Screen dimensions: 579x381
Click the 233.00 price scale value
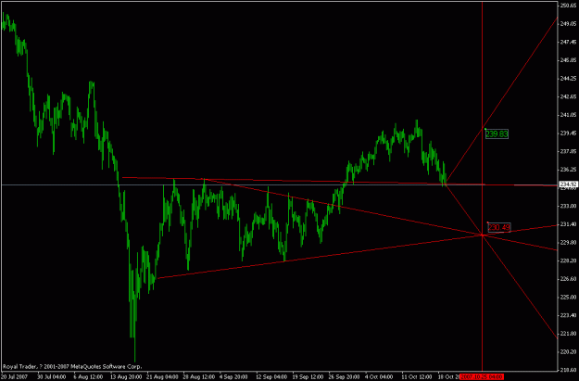coord(569,206)
